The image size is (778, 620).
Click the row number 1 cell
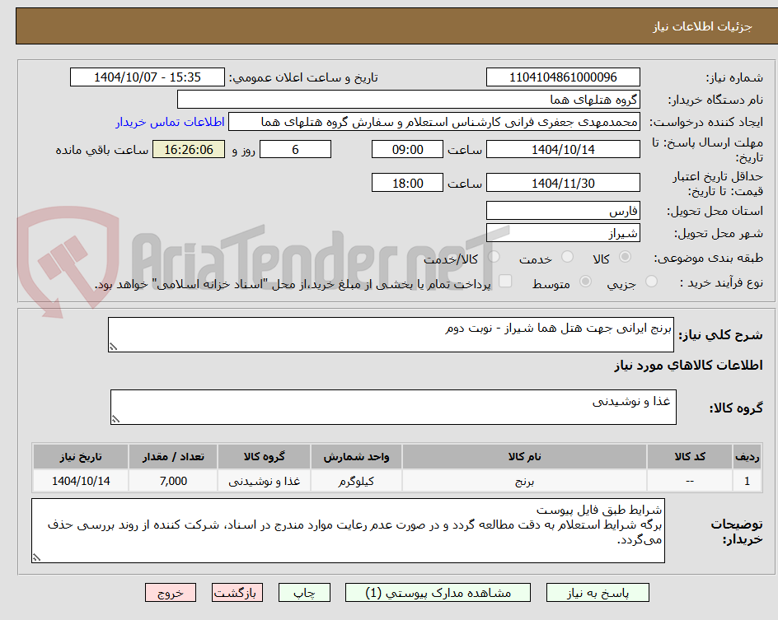(748, 481)
